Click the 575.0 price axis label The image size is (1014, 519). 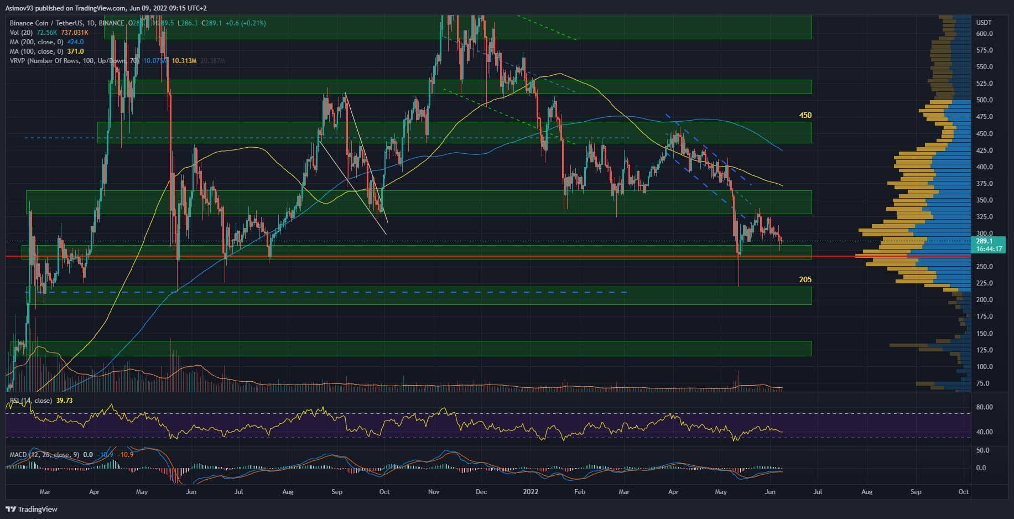click(984, 50)
